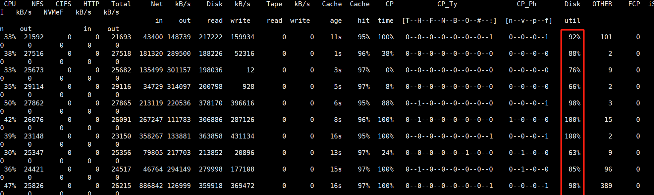This screenshot has height=195, width=654.
Task: Click the Total value 21693
Action: click(121, 37)
